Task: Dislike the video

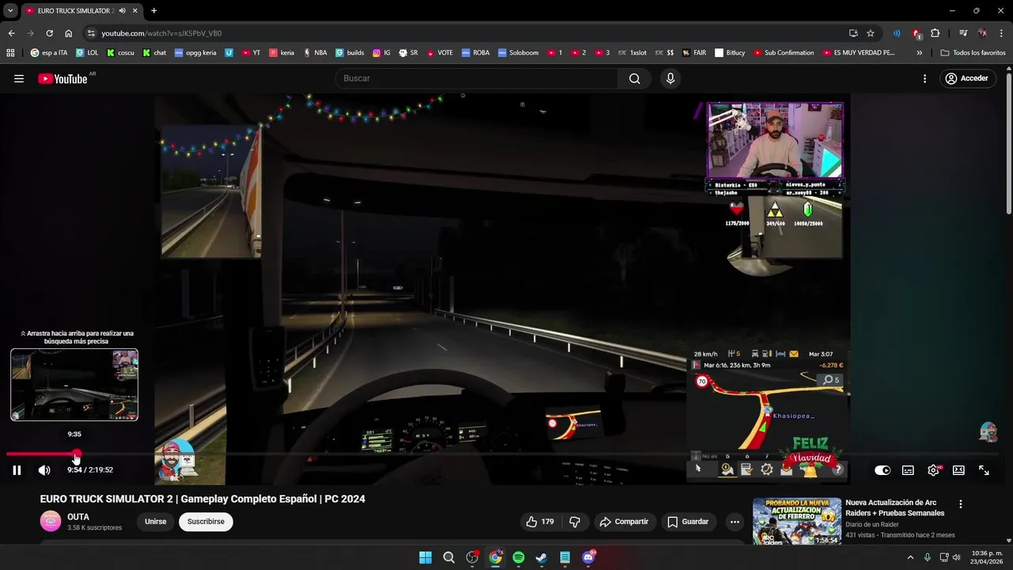Action: 575,522
